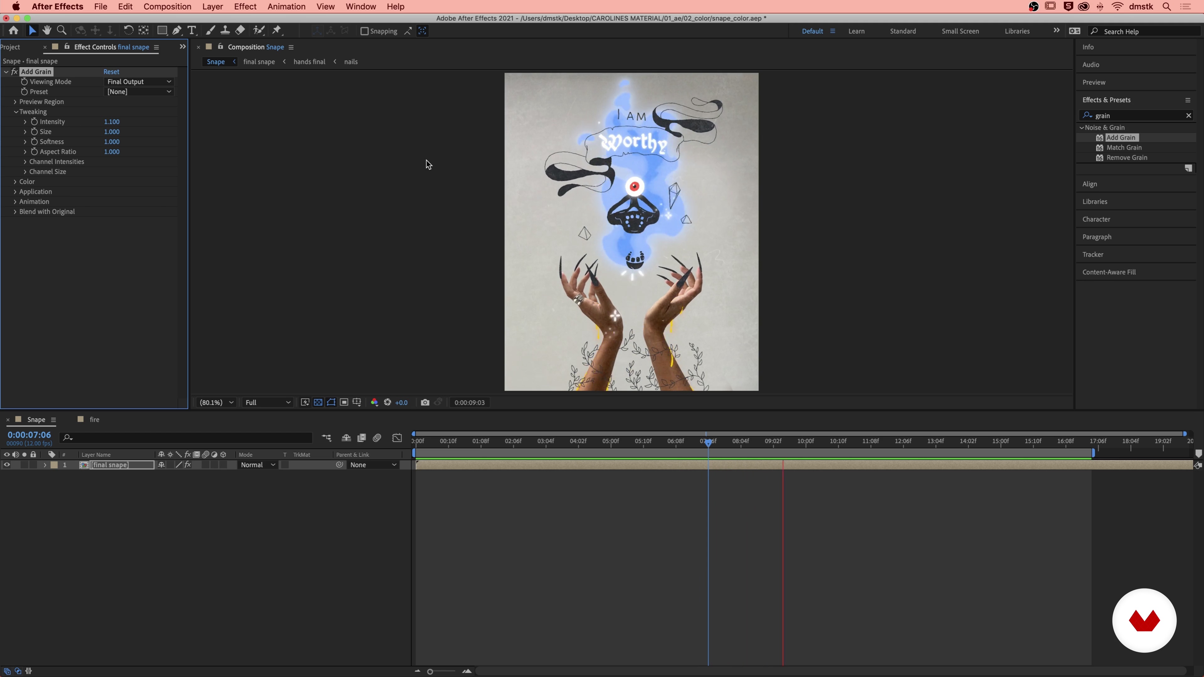Click the frame blending timeline icon

pyautogui.click(x=361, y=438)
